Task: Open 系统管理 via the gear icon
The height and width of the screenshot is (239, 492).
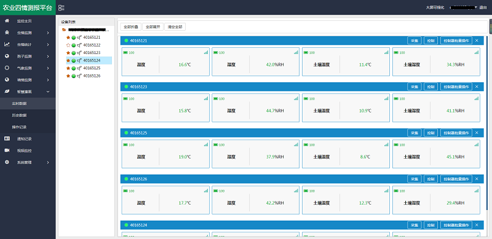Action: tap(7, 162)
